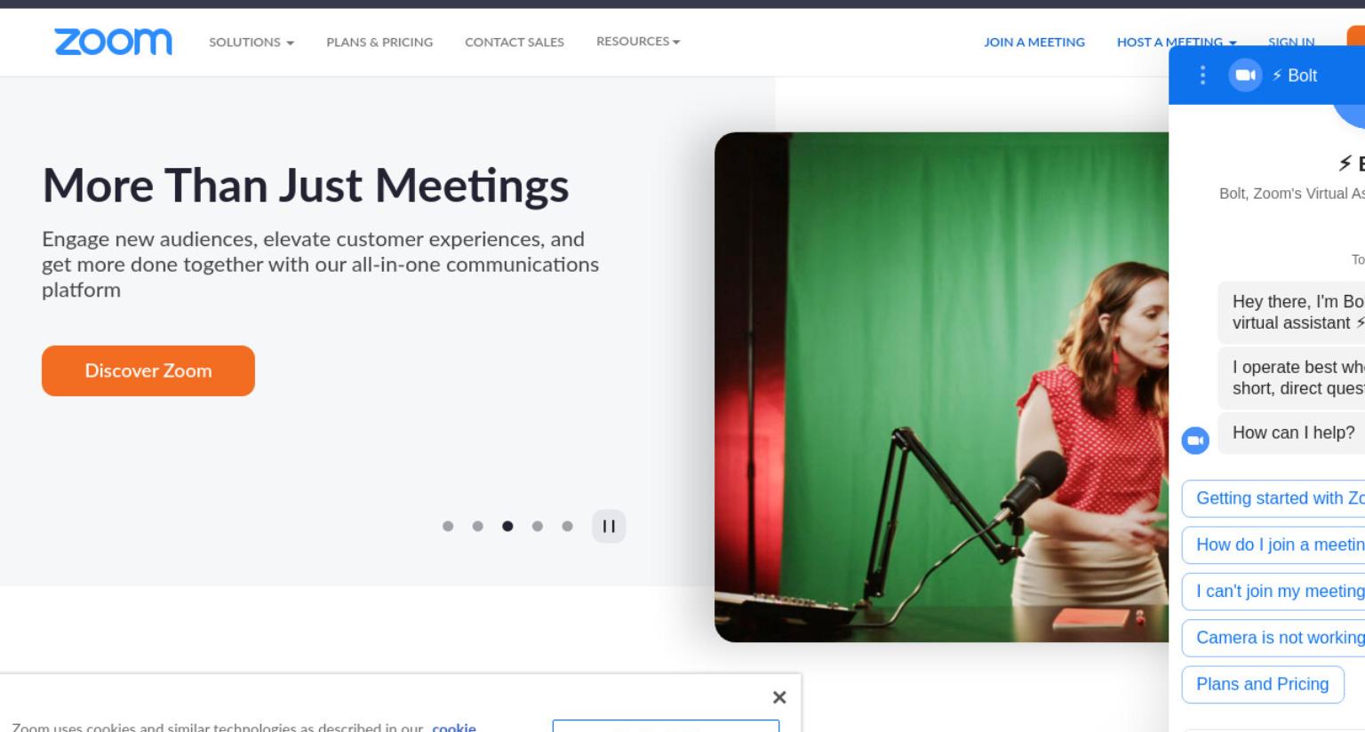Viewport: 1365px width, 732px height.
Task: Click the More Than Just Meetings heading
Action: [x=306, y=186]
